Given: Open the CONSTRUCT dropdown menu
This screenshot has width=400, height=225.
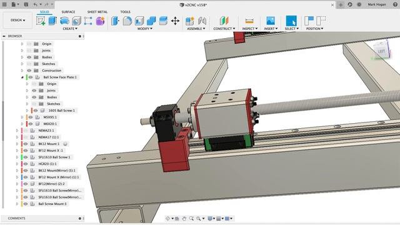Looking at the screenshot, I should pyautogui.click(x=224, y=29).
